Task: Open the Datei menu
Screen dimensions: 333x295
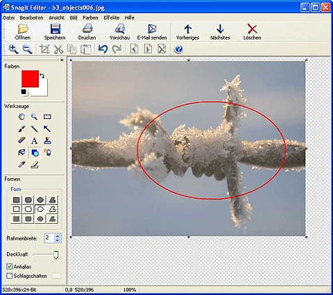Action: click(9, 18)
